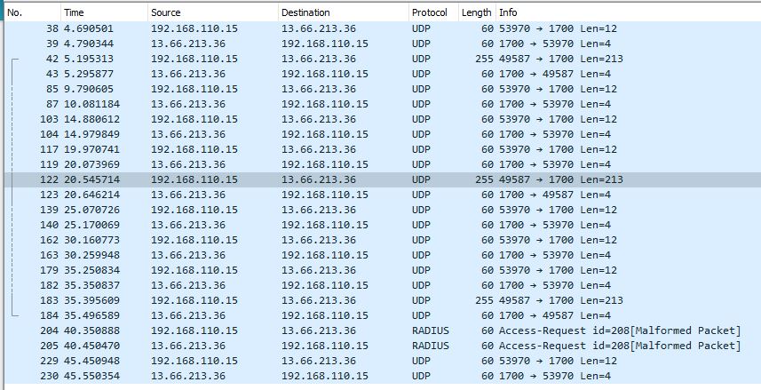Select packet 184 with 1700 → 49587

[x=383, y=315]
